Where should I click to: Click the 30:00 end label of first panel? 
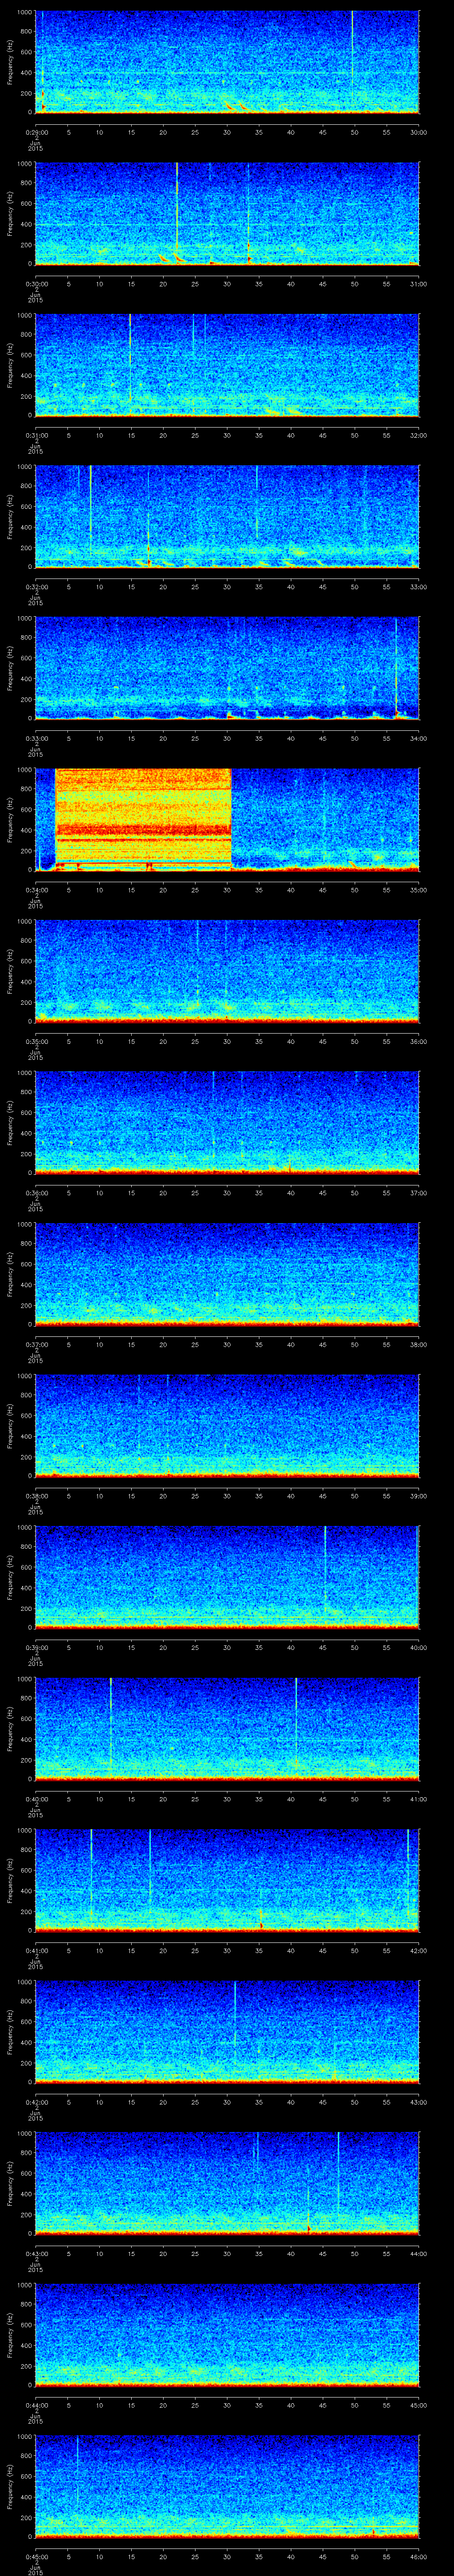(x=418, y=132)
